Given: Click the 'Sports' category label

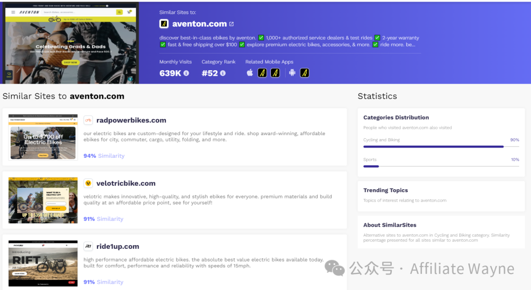Looking at the screenshot, I should pyautogui.click(x=370, y=159).
